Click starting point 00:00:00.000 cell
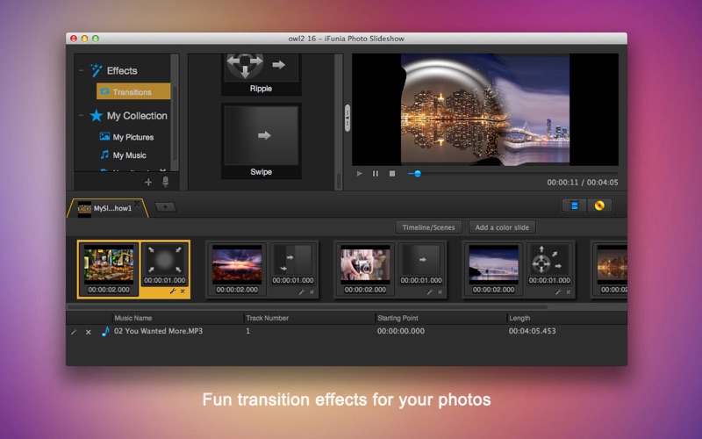702x439 pixels. (x=401, y=331)
